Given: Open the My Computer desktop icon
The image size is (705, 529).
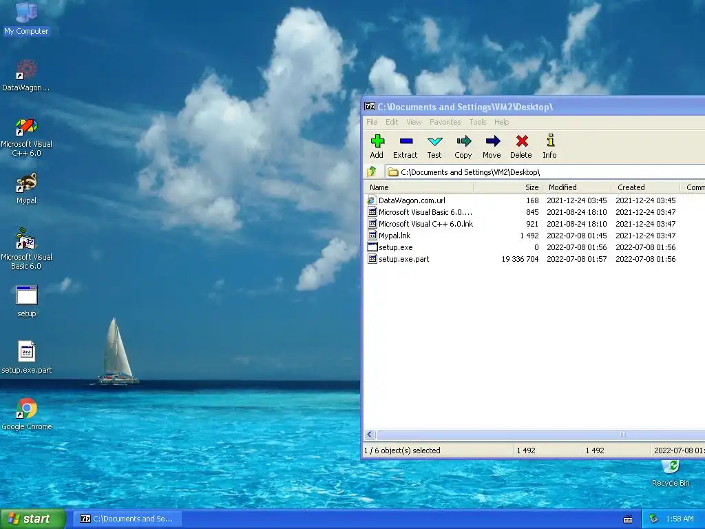Looking at the screenshot, I should (x=26, y=19).
